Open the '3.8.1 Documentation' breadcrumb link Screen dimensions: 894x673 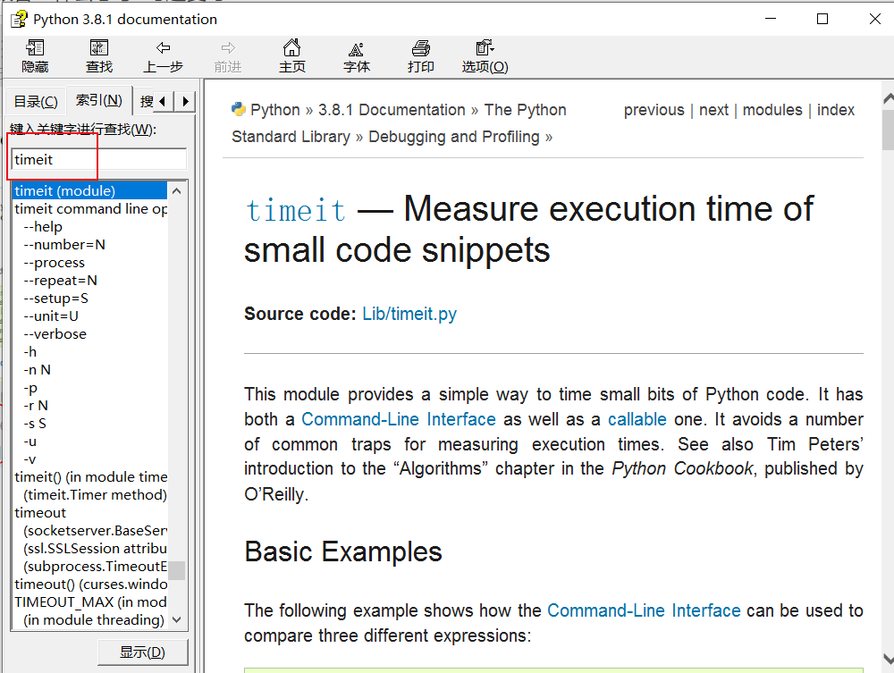(x=392, y=109)
